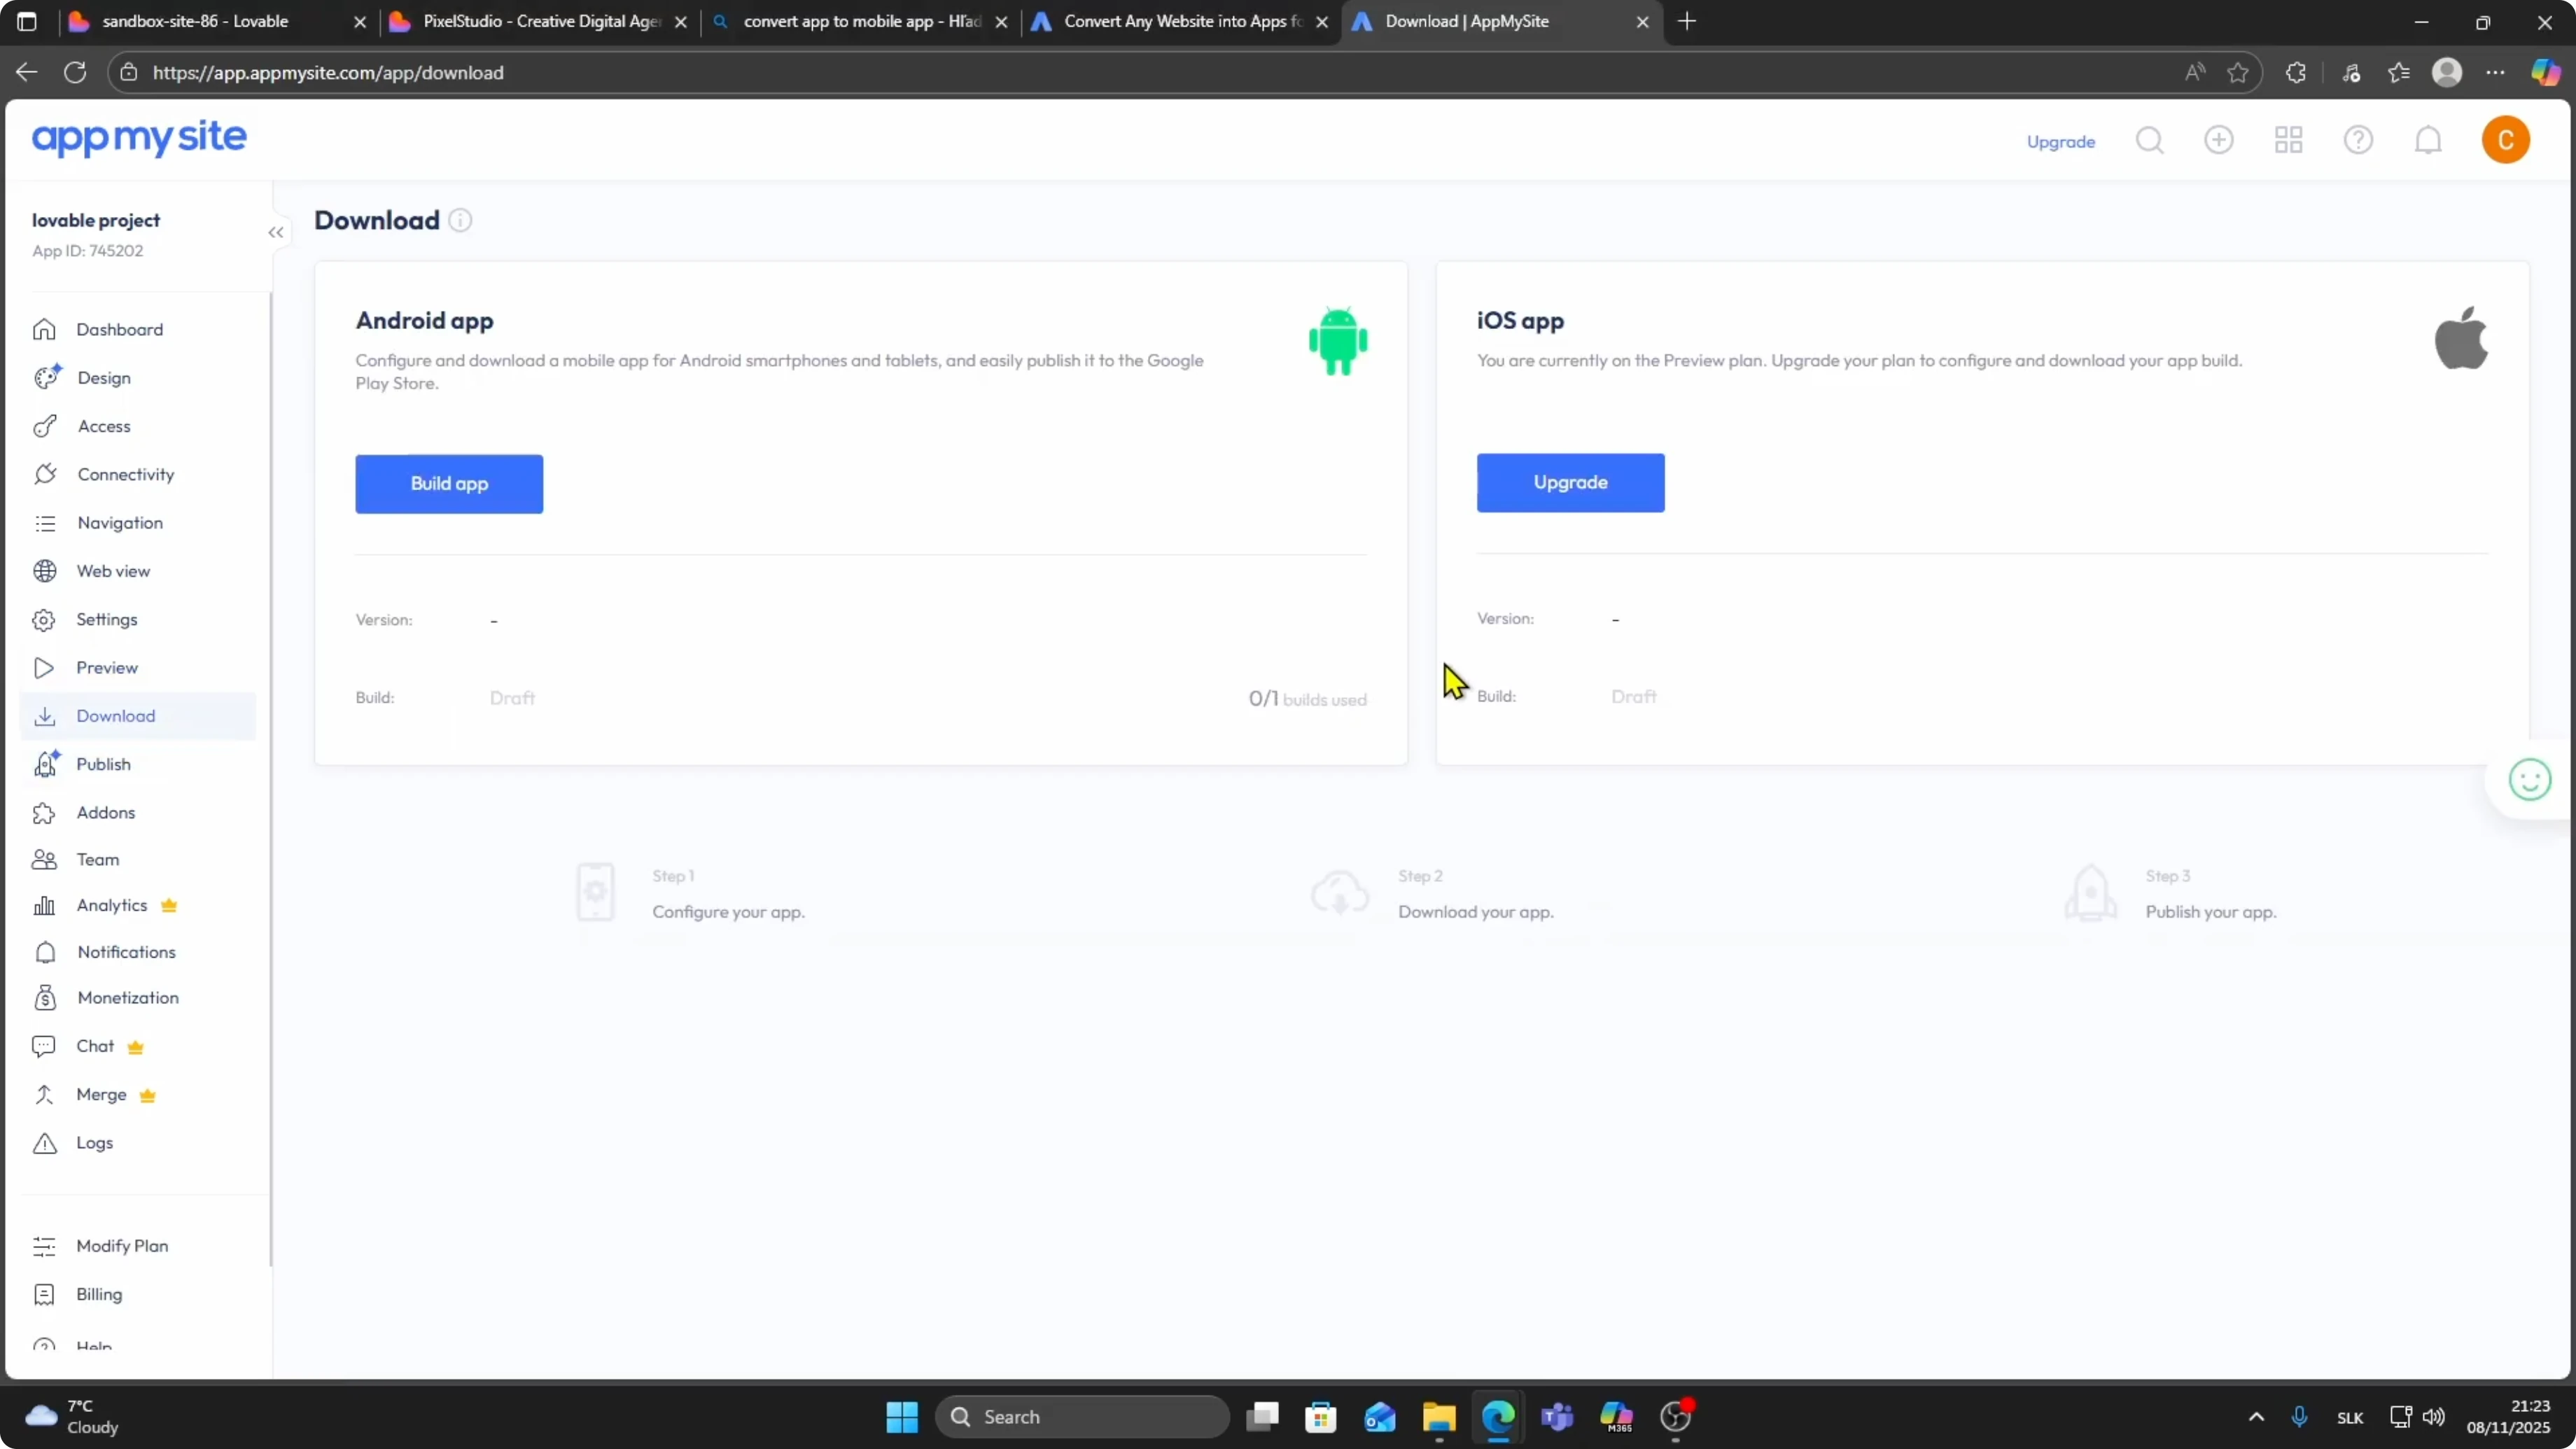Click the Cloudy weather widget

[72, 1417]
